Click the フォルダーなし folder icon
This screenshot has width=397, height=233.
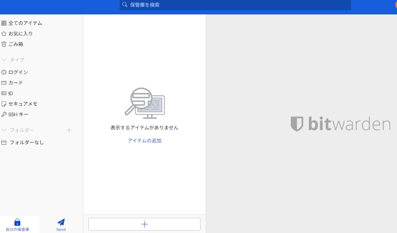[x=4, y=142]
